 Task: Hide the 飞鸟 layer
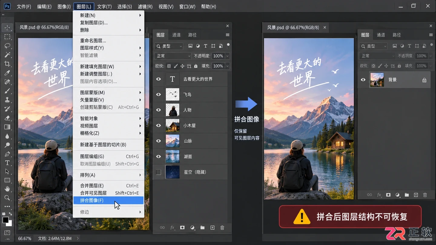coord(158,95)
